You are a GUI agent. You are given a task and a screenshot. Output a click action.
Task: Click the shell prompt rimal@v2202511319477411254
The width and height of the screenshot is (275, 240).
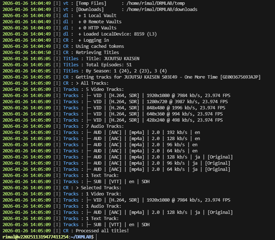click(x=35, y=237)
